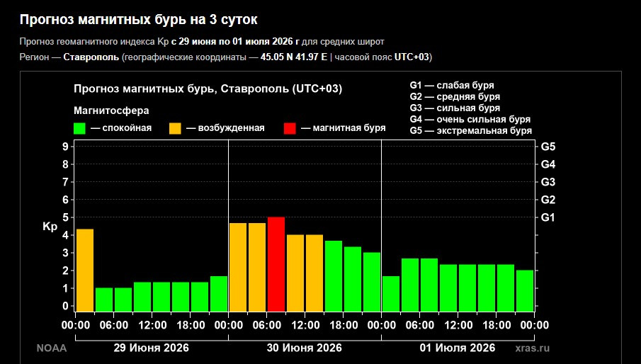Screen dimensions: 641x364
Task: Click the 'G4 — очень сильная буря' description
Action: pyautogui.click(x=470, y=120)
